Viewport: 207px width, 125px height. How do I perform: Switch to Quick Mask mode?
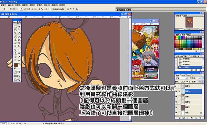click(x=19, y=72)
